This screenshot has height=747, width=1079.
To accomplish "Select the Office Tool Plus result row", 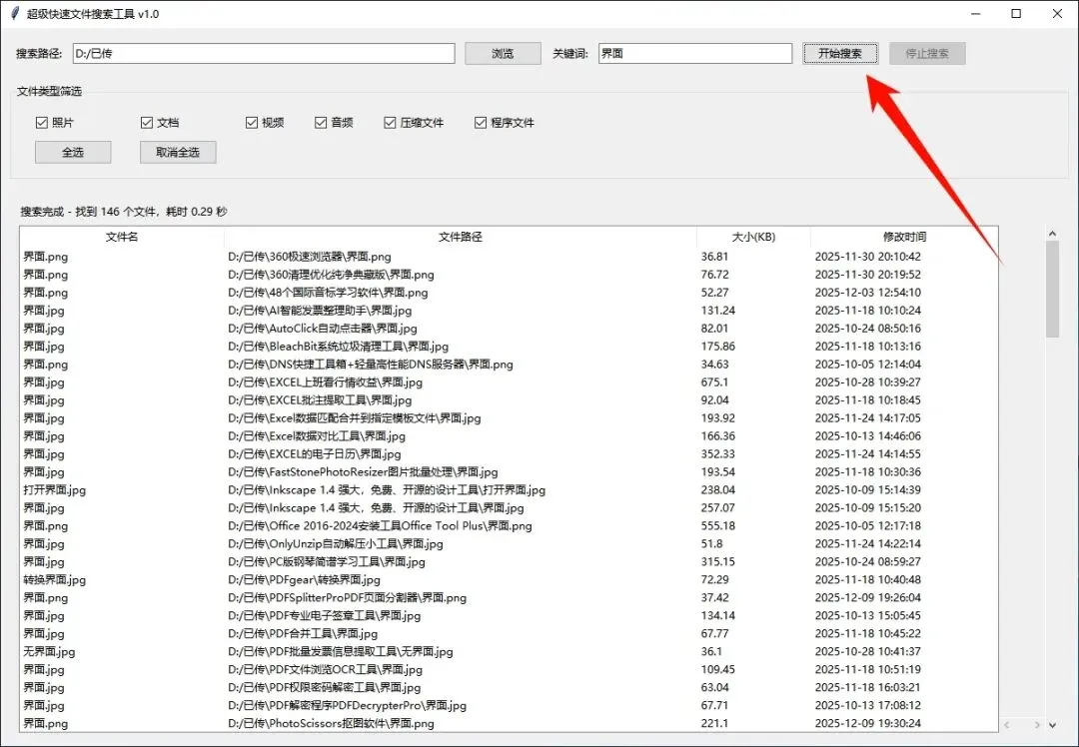I will click(510, 525).
